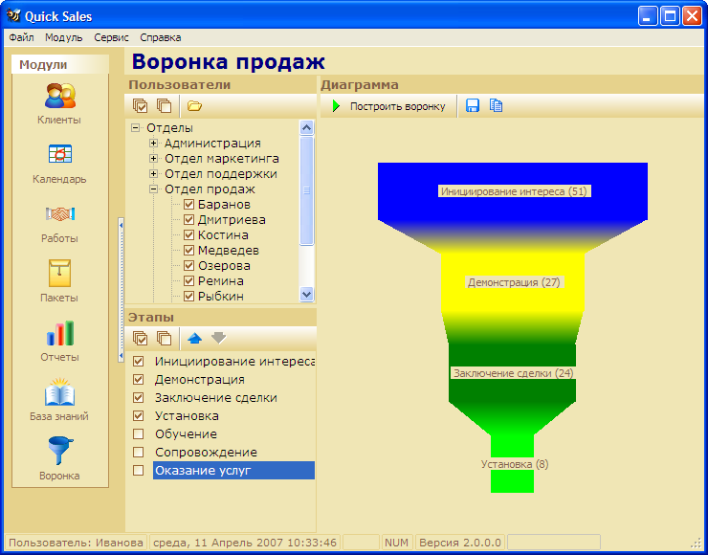
Task: Open the Пакеты module
Action: click(x=59, y=281)
